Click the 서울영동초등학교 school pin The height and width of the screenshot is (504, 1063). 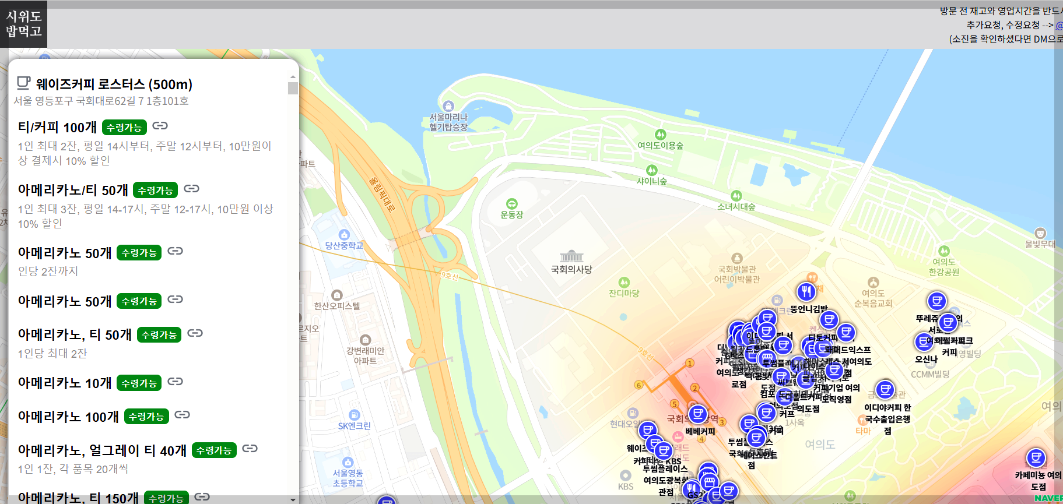point(348,463)
